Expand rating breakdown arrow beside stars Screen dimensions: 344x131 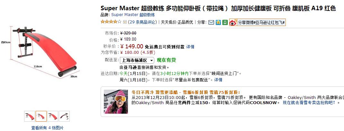pos(125,22)
